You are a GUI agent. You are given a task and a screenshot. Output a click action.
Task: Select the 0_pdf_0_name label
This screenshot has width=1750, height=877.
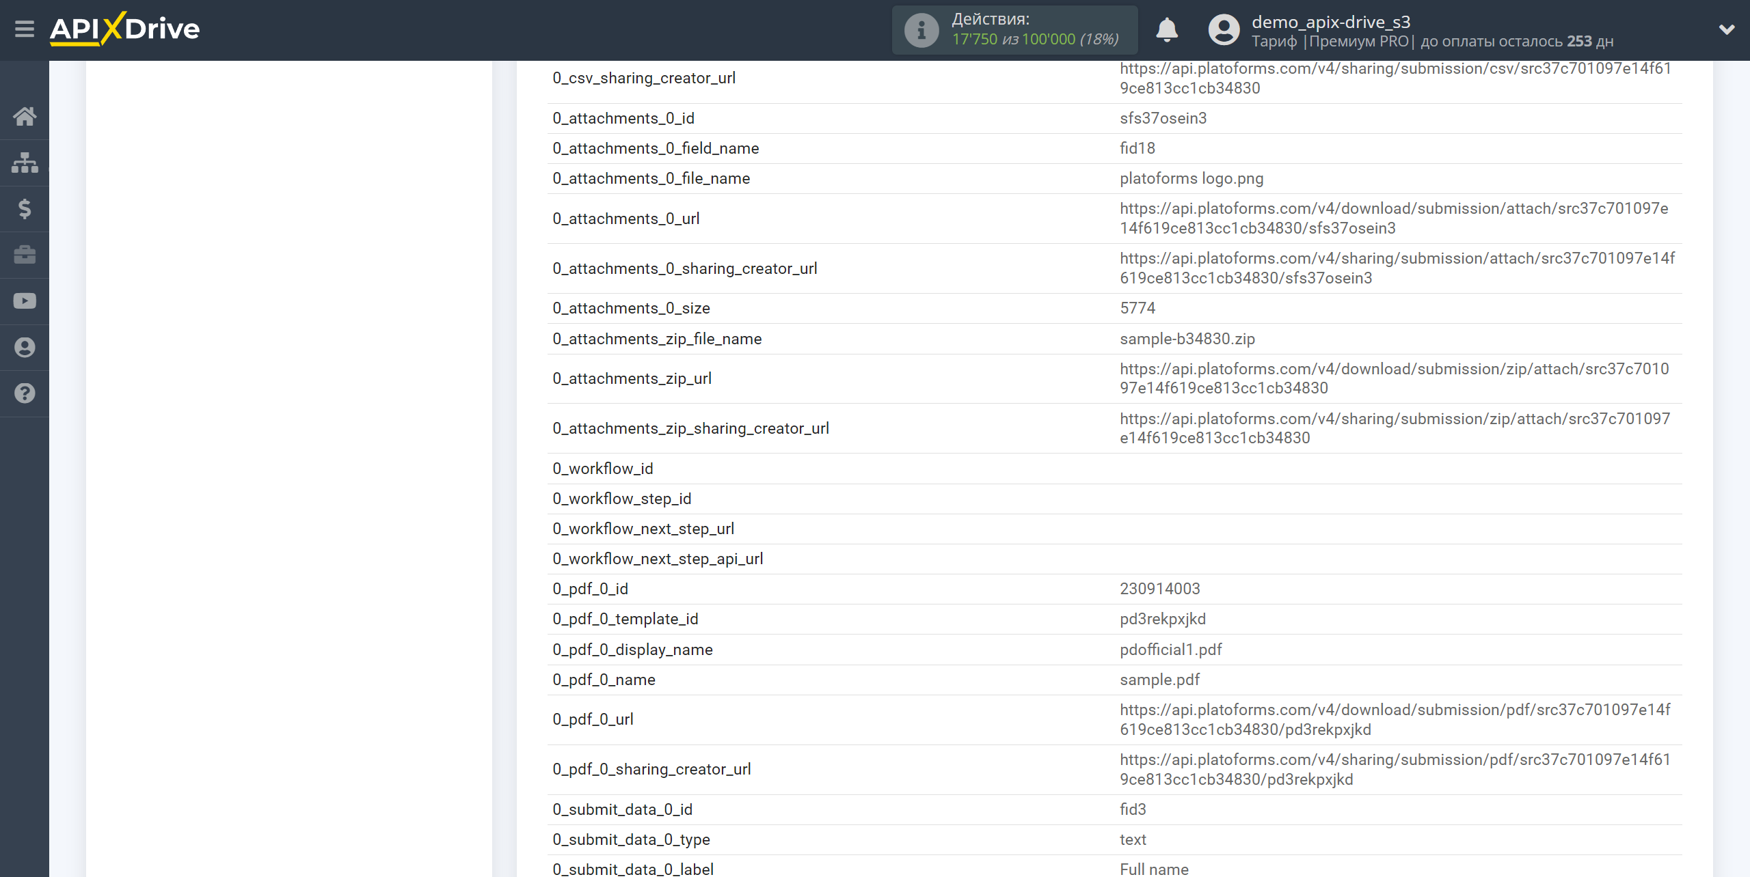(x=604, y=680)
